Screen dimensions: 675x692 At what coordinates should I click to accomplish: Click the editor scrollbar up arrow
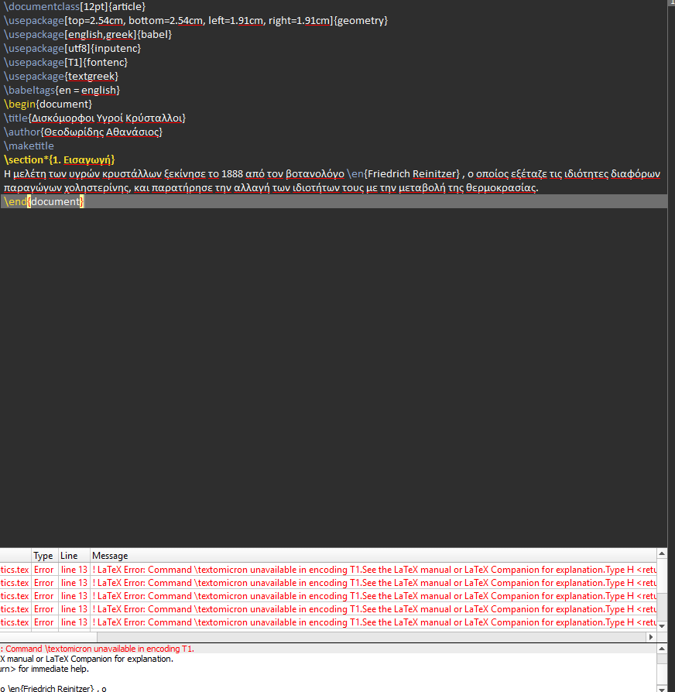click(x=670, y=6)
